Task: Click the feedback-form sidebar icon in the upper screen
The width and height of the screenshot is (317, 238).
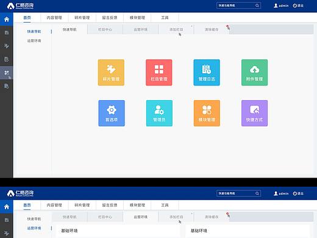Action: [7, 59]
